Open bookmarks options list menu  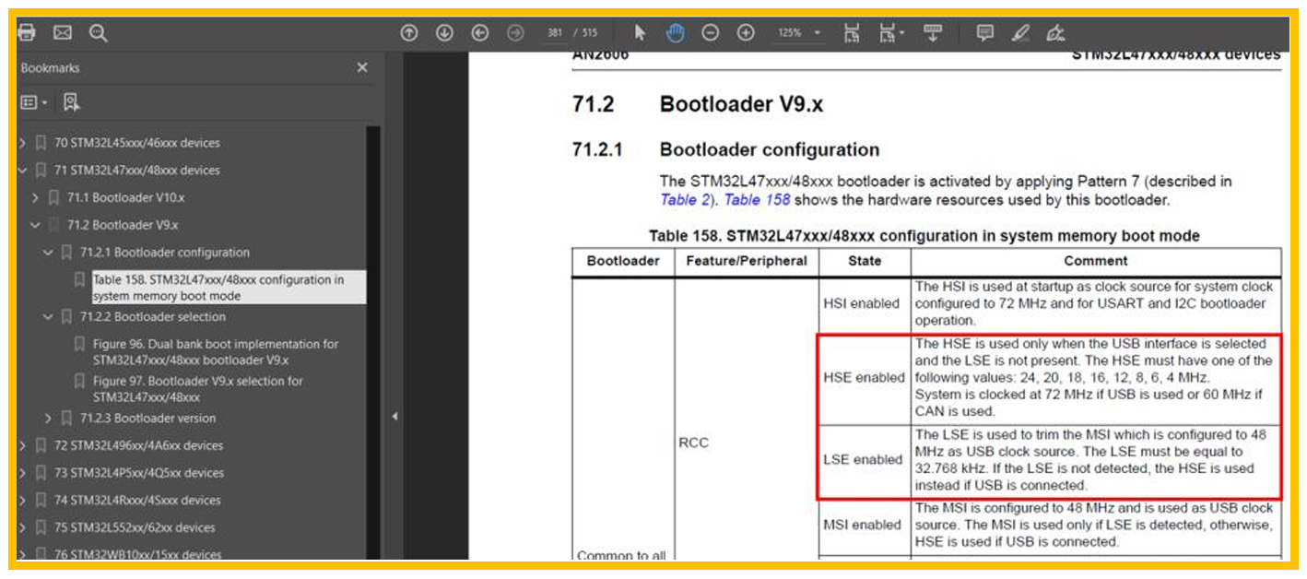click(x=34, y=102)
